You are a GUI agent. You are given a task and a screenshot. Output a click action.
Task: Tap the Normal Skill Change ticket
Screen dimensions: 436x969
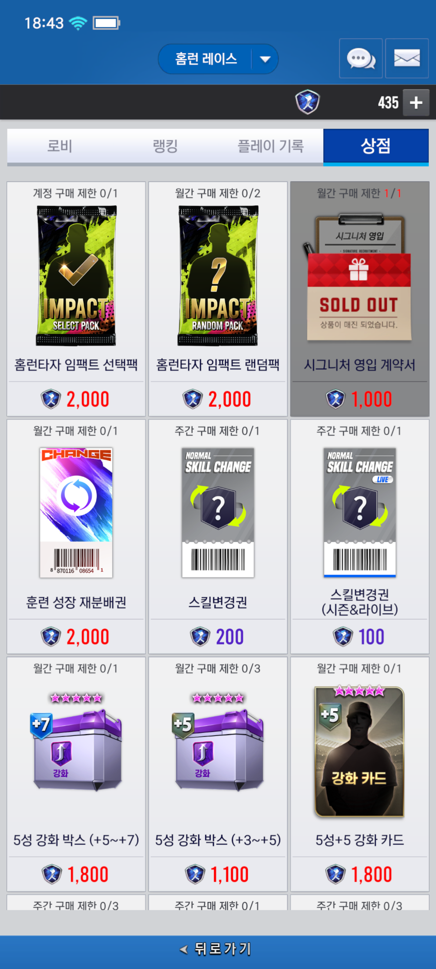click(218, 512)
